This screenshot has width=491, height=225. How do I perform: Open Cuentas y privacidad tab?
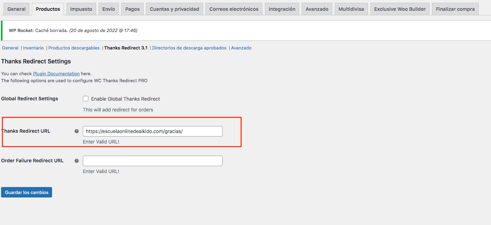tap(174, 9)
